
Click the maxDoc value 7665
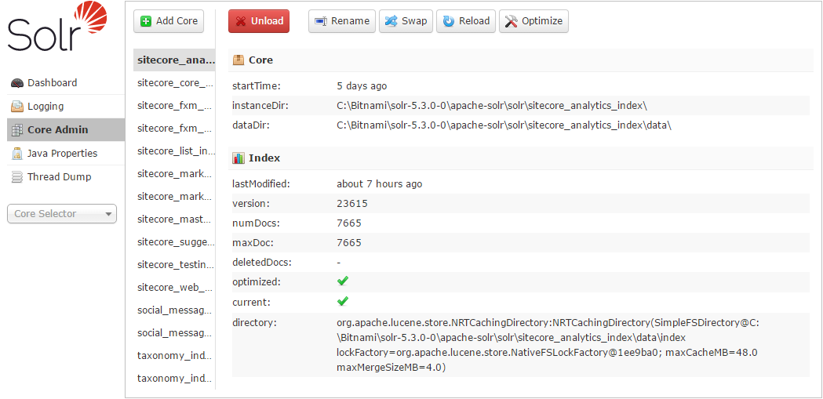click(349, 243)
